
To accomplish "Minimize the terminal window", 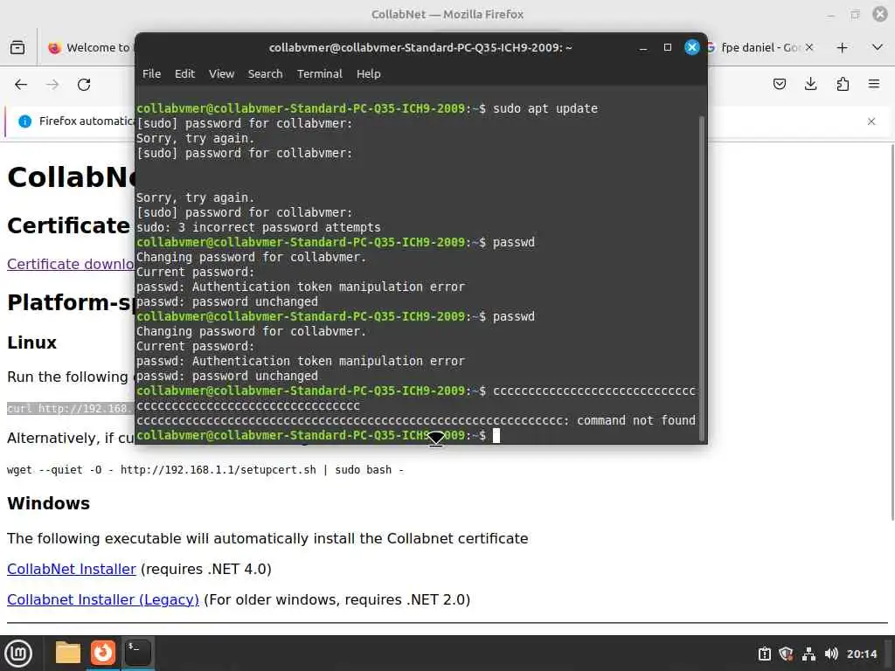I will coord(642,47).
